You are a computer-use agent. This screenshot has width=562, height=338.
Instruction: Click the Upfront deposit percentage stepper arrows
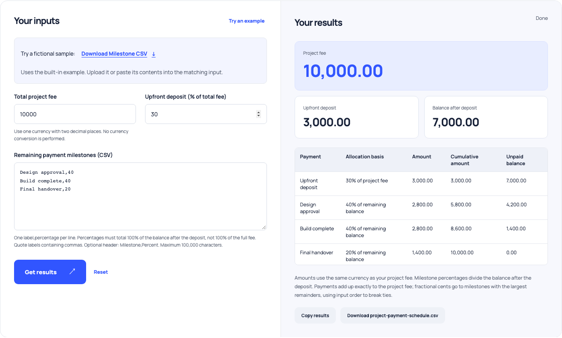[258, 114]
